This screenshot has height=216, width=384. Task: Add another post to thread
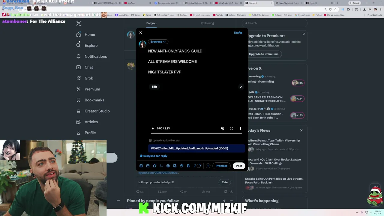[x=208, y=166]
